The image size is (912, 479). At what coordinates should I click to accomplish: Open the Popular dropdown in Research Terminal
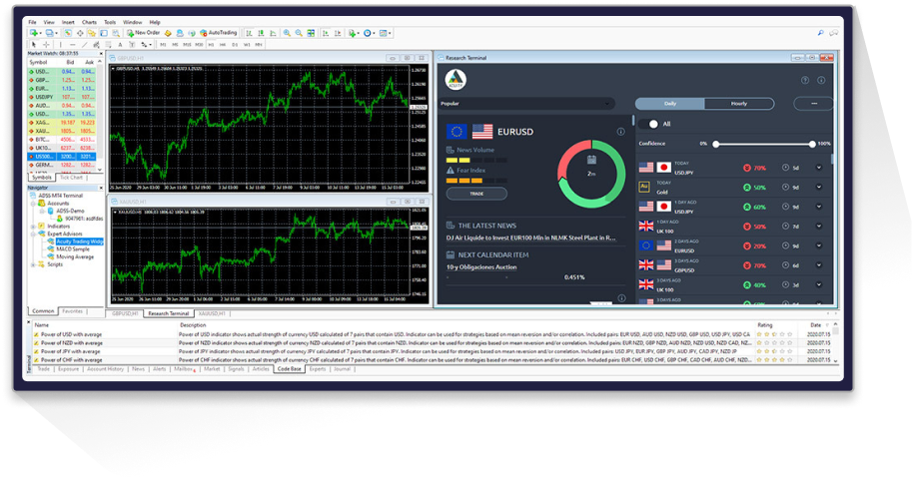pos(527,104)
